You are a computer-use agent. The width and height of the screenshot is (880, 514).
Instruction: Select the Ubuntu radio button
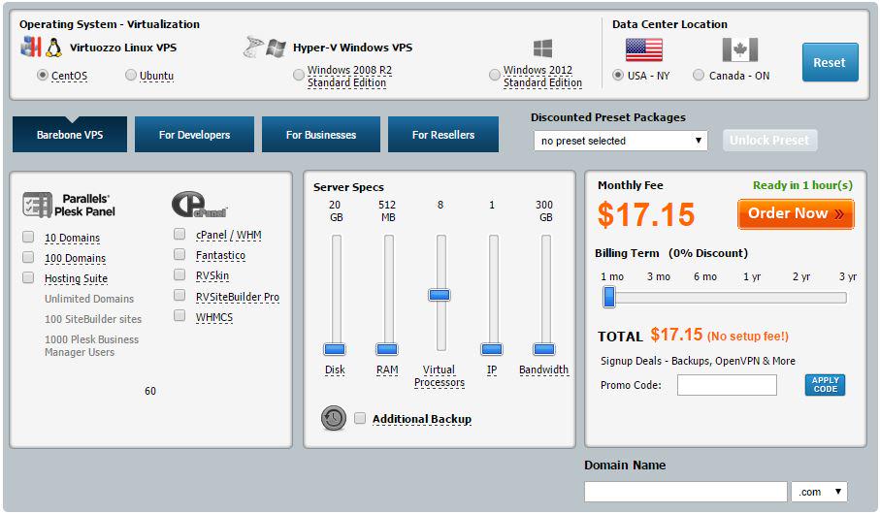pyautogui.click(x=131, y=75)
